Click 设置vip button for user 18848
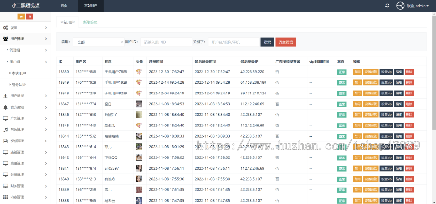Screen dimensions: 436x204 (x=387, y=93)
